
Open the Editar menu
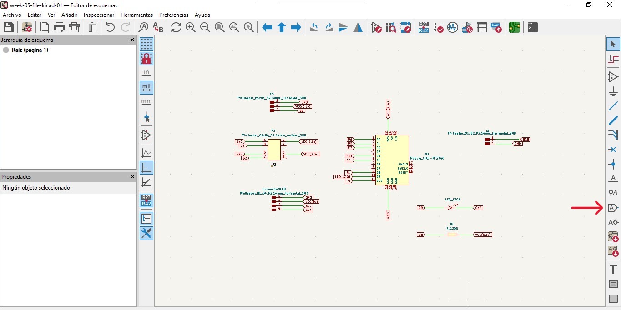(x=35, y=15)
